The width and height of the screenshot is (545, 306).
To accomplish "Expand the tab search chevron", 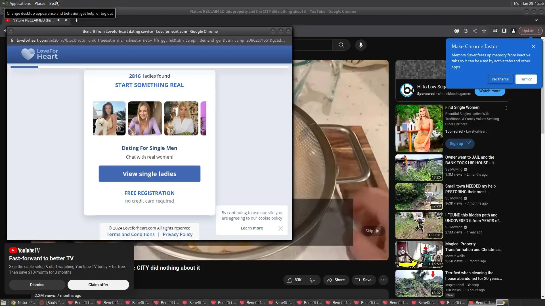I will (536, 20).
